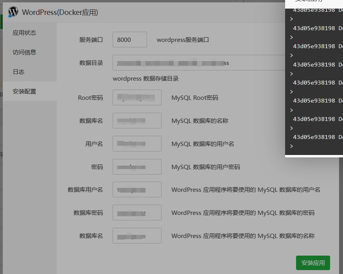
Task: Click the MySQL 数据库的名称 input field
Action: tap(137, 121)
